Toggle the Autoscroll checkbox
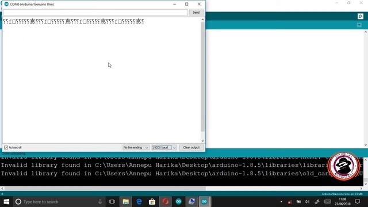This screenshot has height=207, width=368. click(6, 147)
